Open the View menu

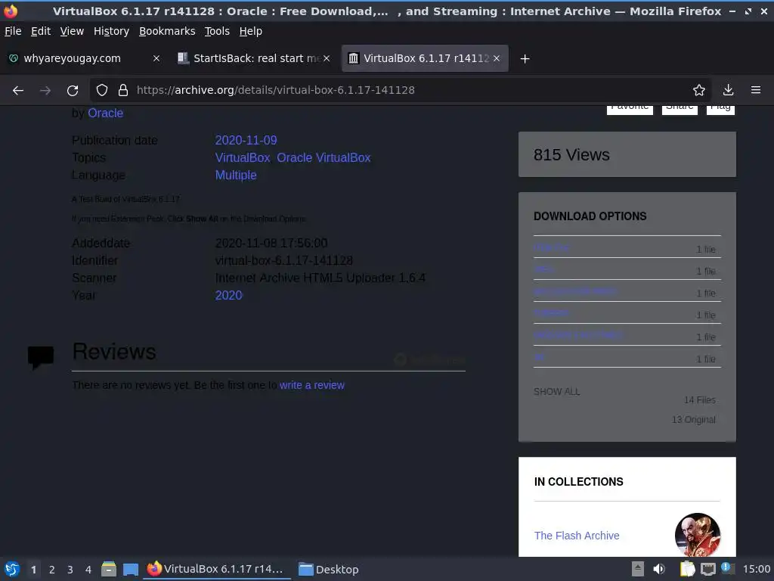pos(72,31)
